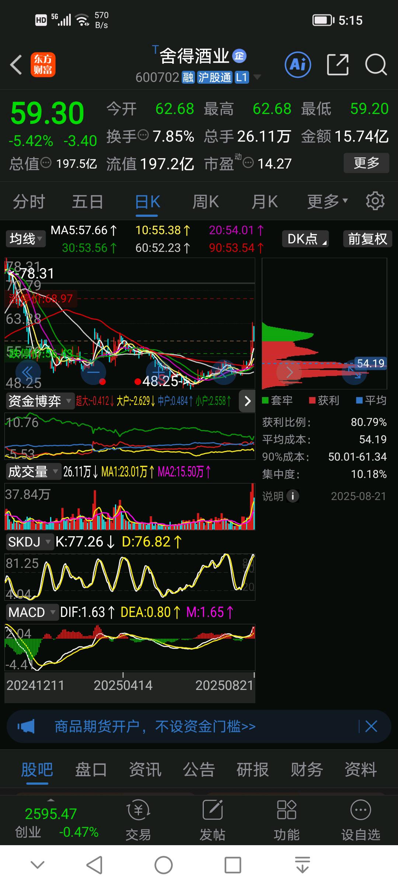Tap the double left arrow on chart
Image resolution: width=398 pixels, height=885 pixels.
(x=28, y=372)
